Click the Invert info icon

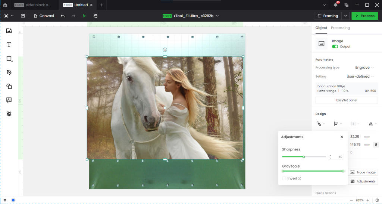pyautogui.click(x=300, y=178)
